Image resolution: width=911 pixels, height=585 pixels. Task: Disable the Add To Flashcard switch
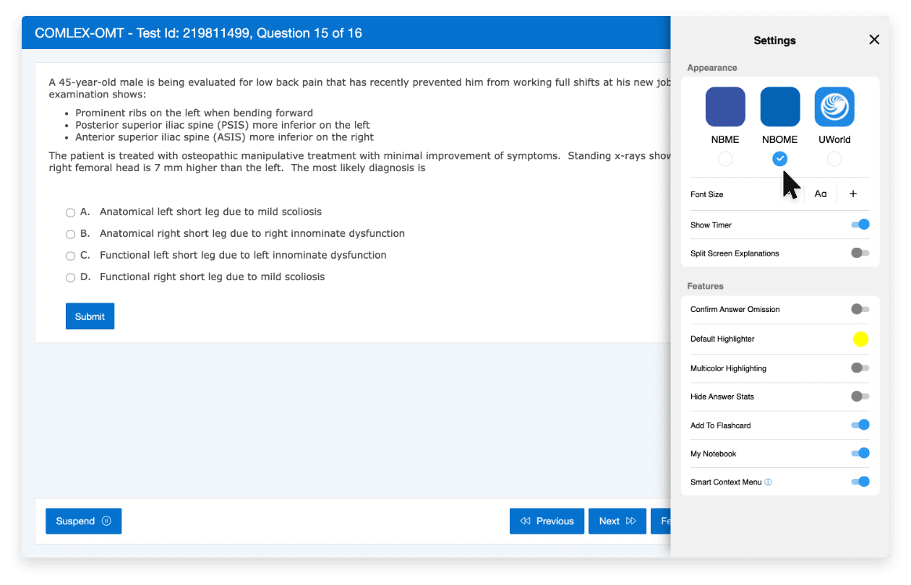click(860, 425)
